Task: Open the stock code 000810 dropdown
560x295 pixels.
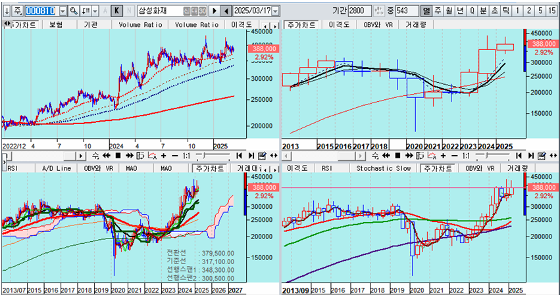Action: coord(63,11)
